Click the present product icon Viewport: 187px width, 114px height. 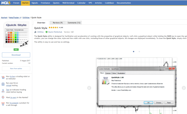pyautogui.click(x=3, y=104)
